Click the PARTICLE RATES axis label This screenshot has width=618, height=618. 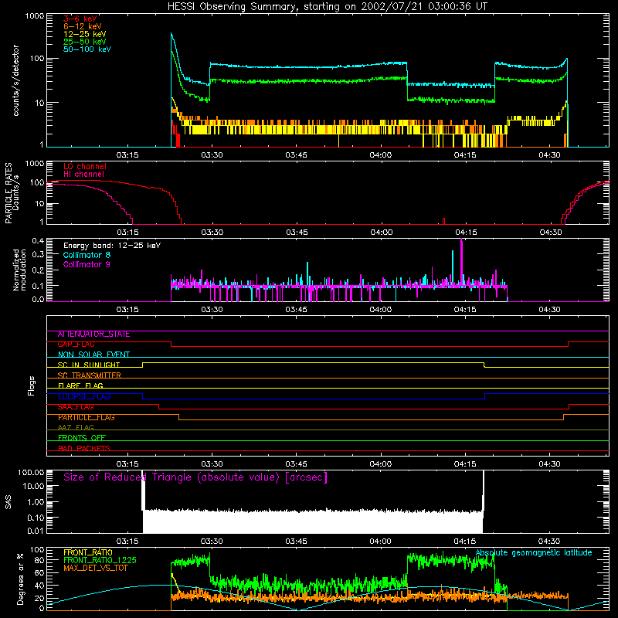tap(8, 193)
